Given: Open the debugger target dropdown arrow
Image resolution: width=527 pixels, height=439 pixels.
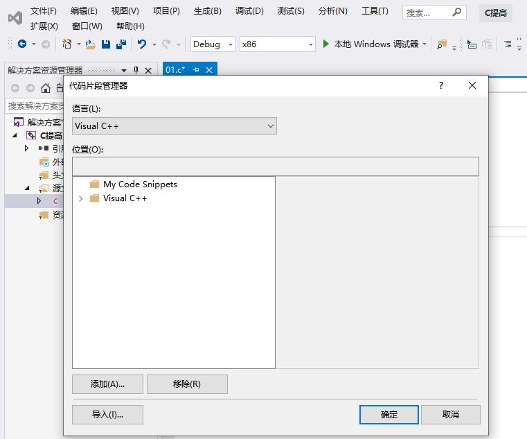Looking at the screenshot, I should click(424, 44).
